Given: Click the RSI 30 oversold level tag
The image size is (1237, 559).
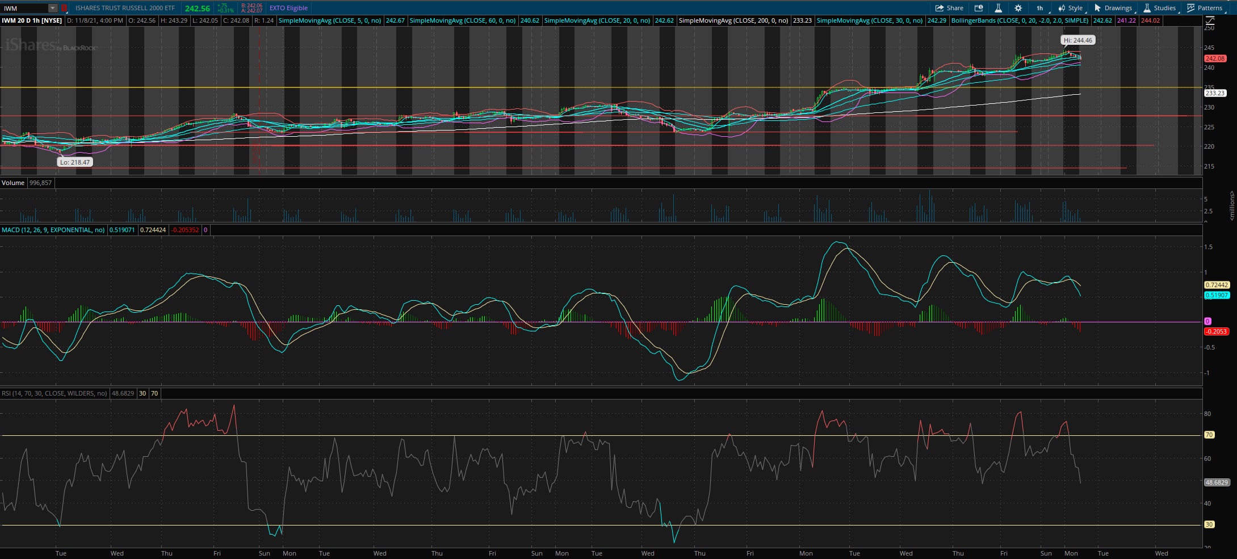Looking at the screenshot, I should [x=1209, y=524].
